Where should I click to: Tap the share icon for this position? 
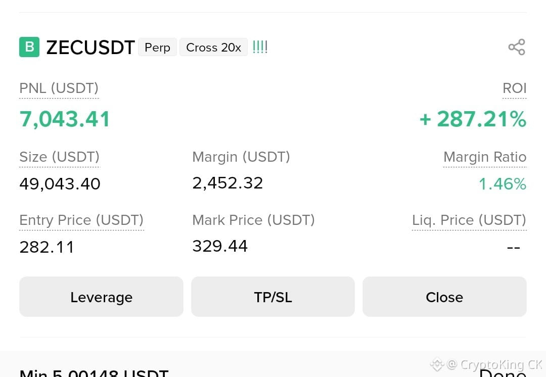[x=516, y=47]
